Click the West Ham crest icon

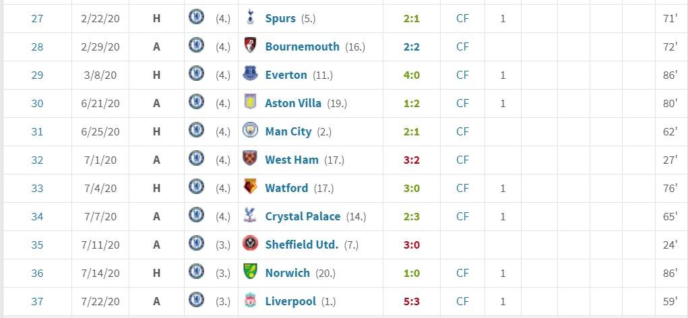pyautogui.click(x=251, y=160)
